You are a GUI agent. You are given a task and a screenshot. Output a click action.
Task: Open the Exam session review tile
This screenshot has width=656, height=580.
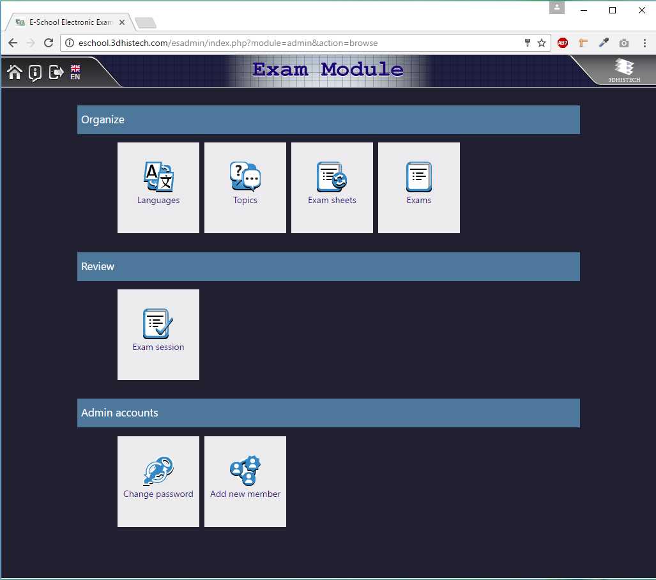point(158,334)
